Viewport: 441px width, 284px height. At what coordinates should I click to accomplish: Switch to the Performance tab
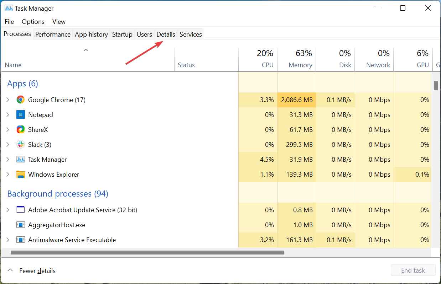[x=53, y=34]
